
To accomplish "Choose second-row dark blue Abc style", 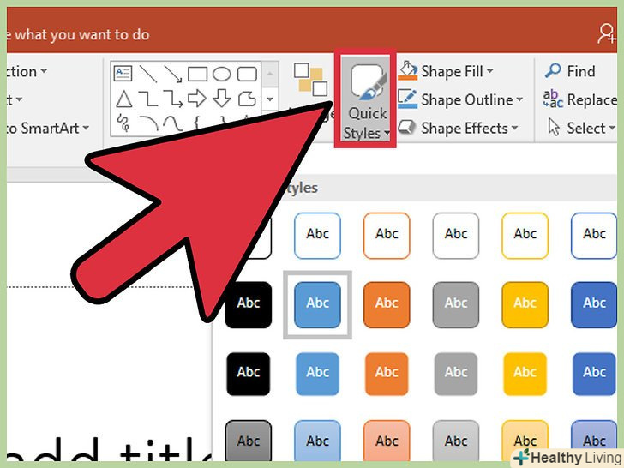I will pos(594,305).
